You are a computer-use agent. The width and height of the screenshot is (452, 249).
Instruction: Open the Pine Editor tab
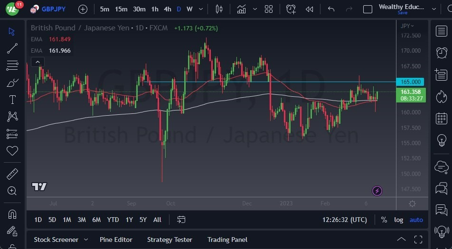click(116, 240)
